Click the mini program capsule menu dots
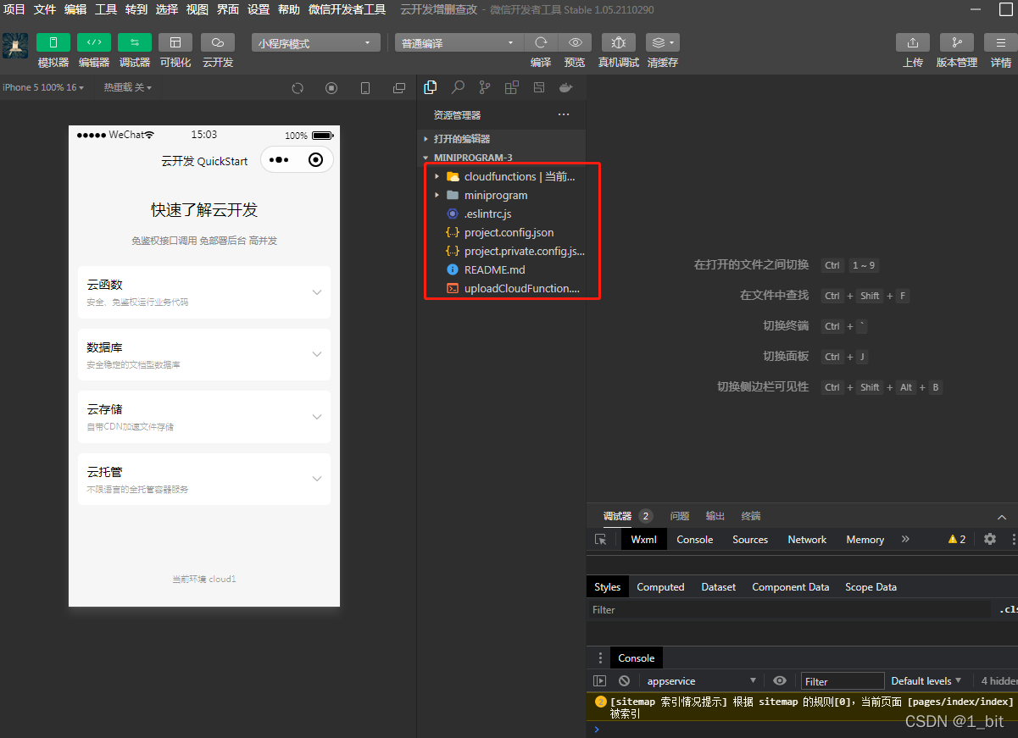 (x=280, y=159)
